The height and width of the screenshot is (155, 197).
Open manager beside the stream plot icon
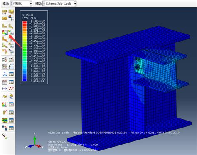tap(11, 120)
